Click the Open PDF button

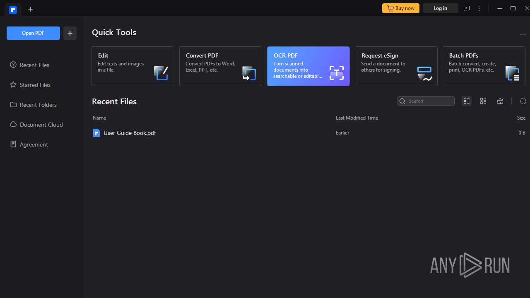point(33,33)
